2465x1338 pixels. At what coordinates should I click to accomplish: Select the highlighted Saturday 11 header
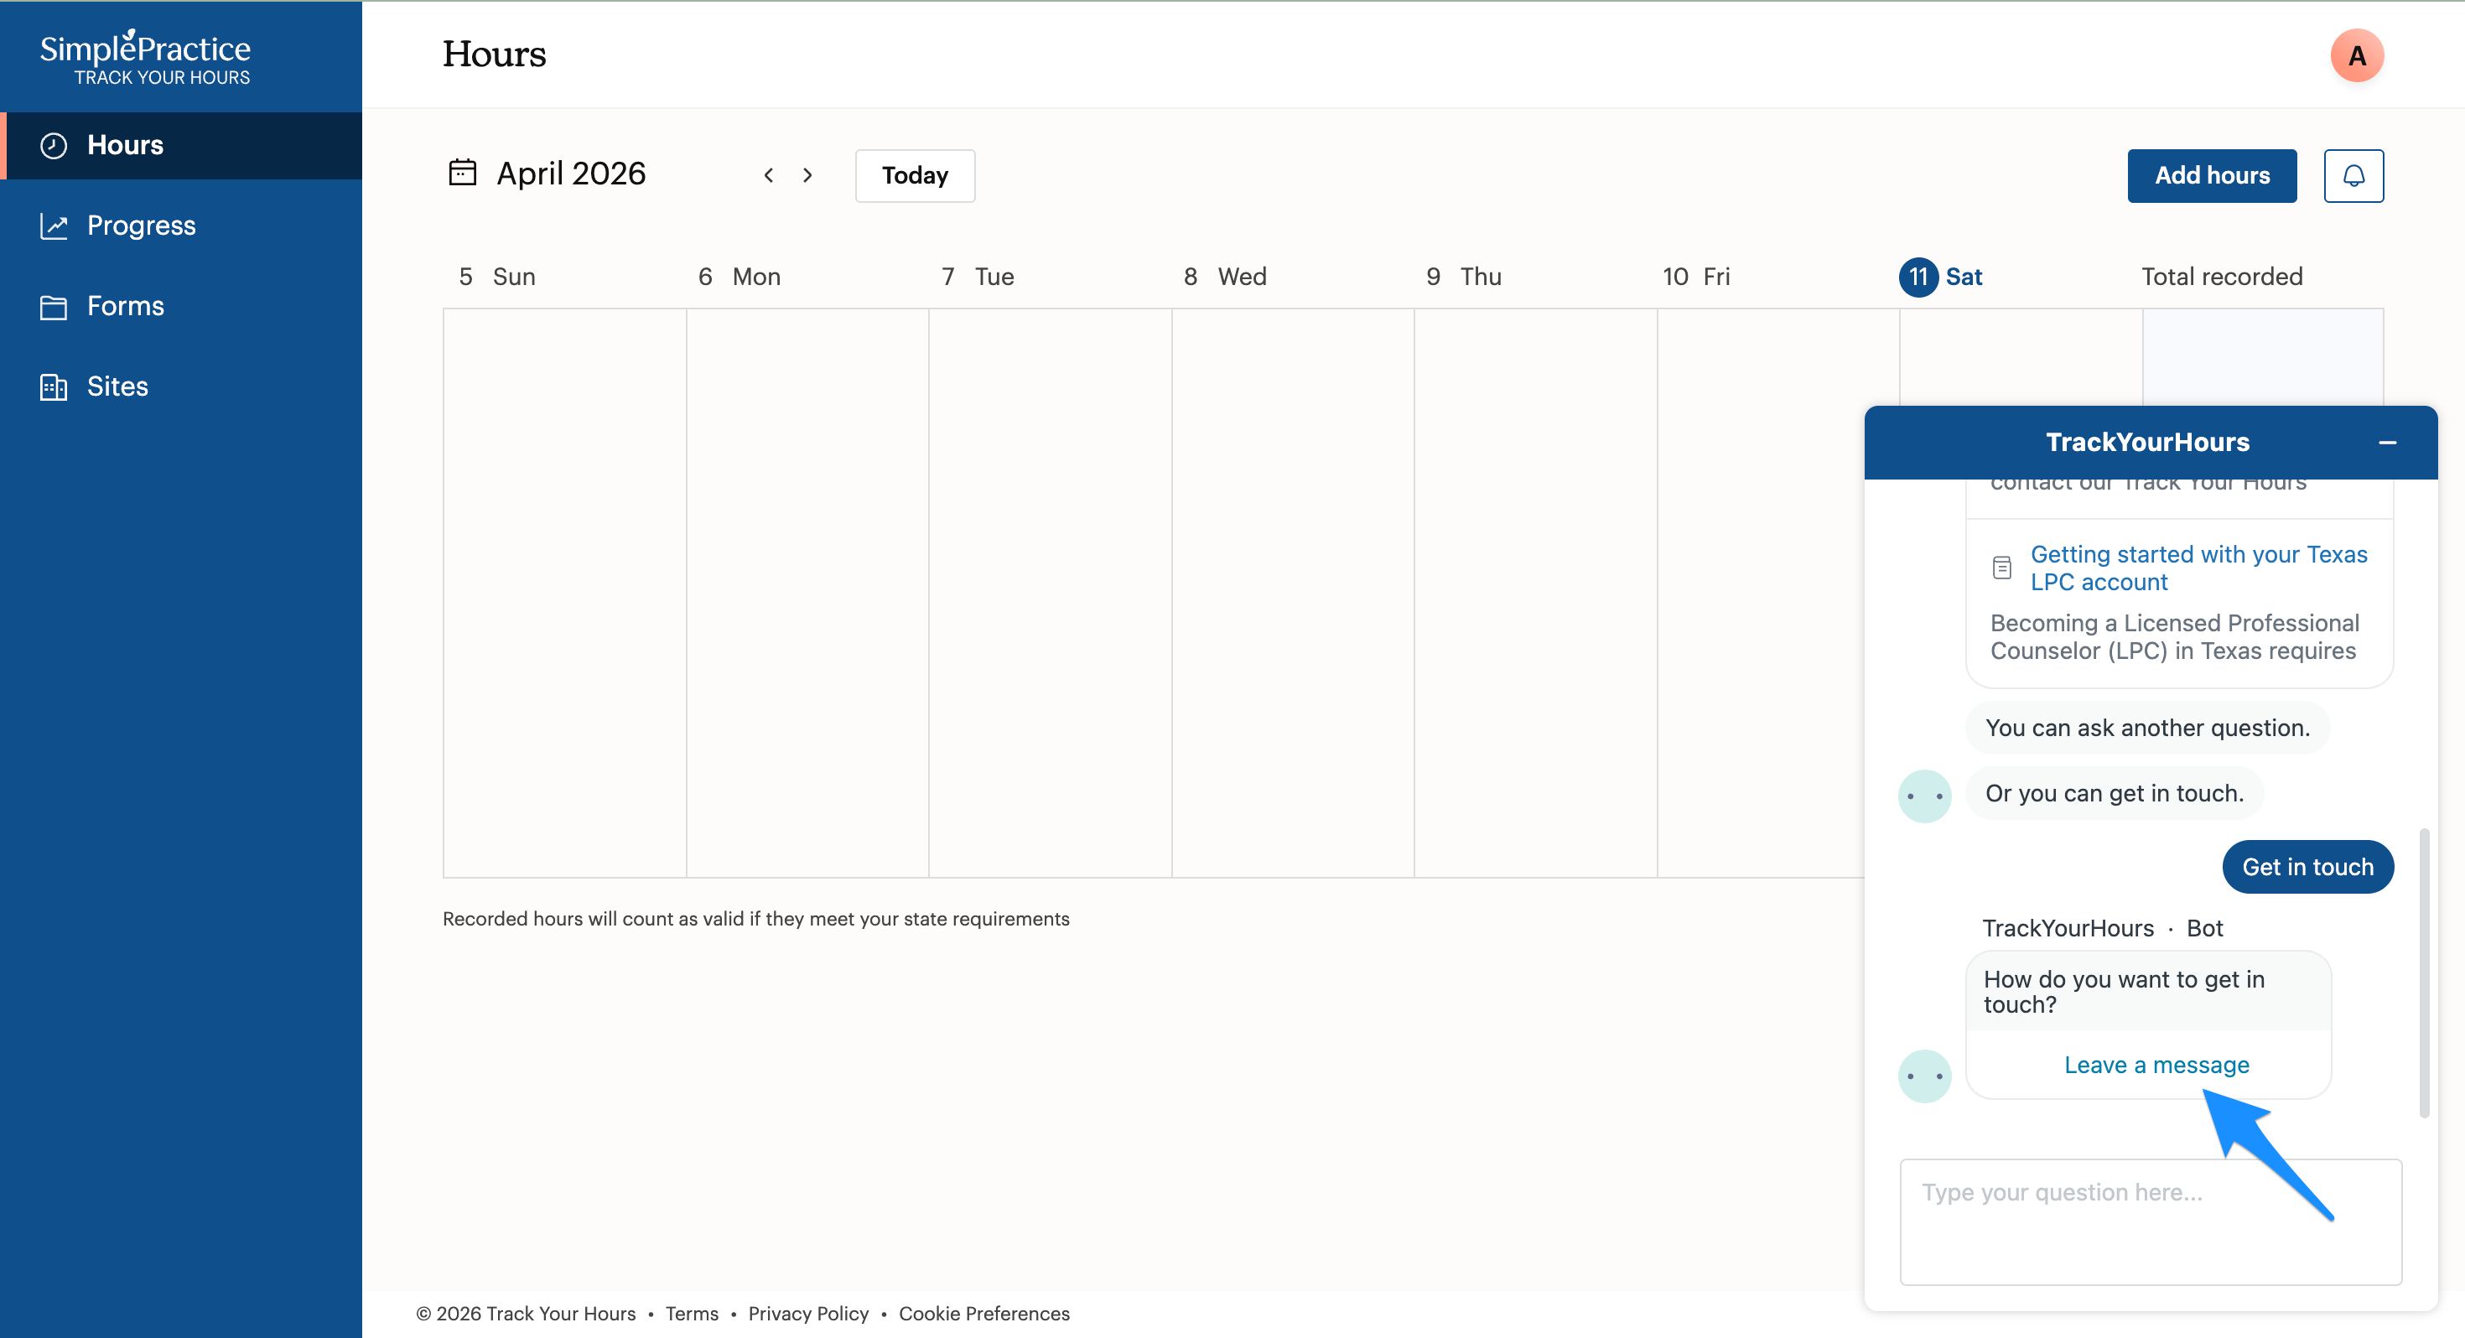pos(1941,277)
